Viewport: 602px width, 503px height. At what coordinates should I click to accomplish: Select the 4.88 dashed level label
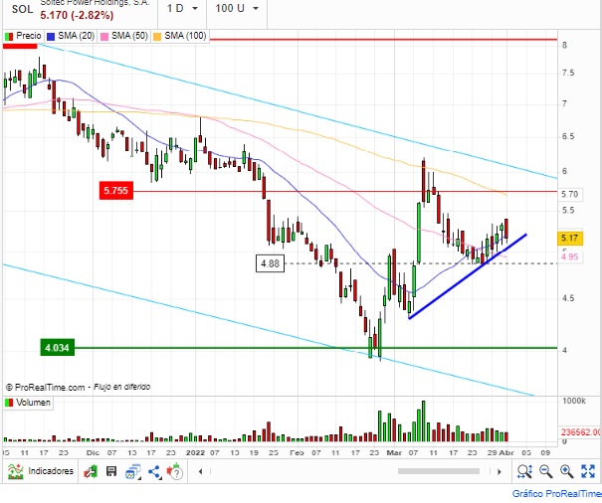(270, 263)
